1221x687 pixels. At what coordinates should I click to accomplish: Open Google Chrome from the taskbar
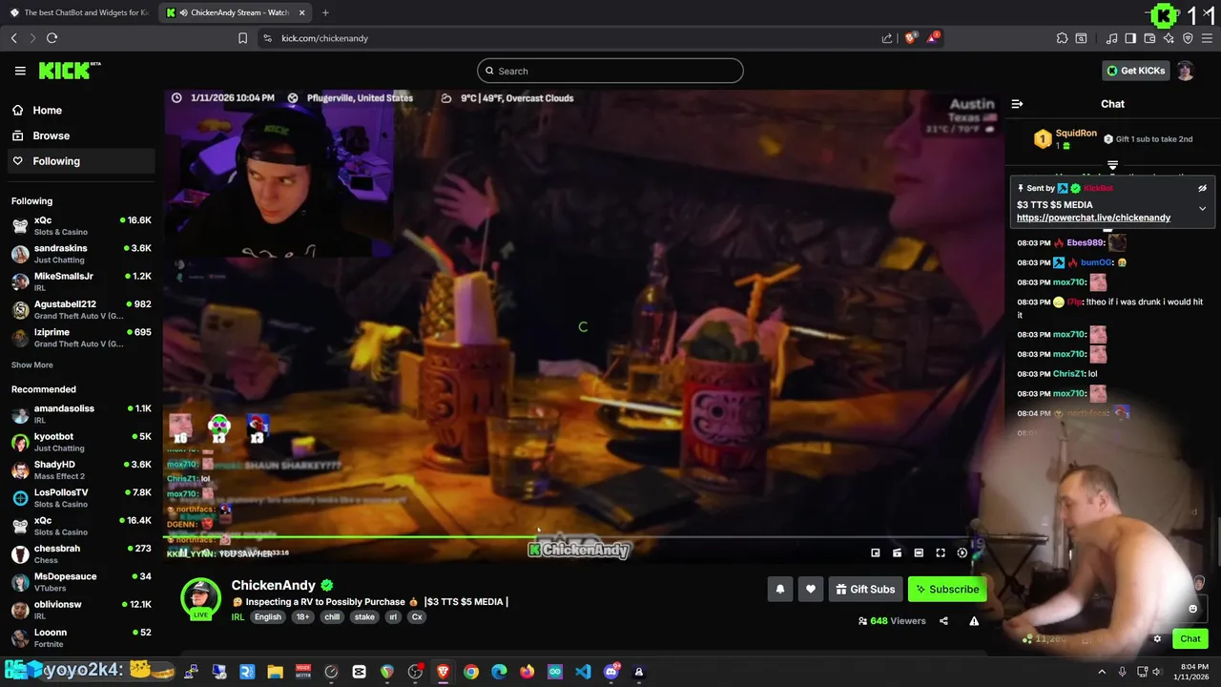point(471,672)
